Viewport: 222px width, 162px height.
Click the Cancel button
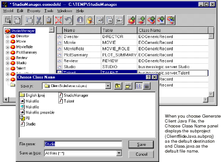click(141, 154)
